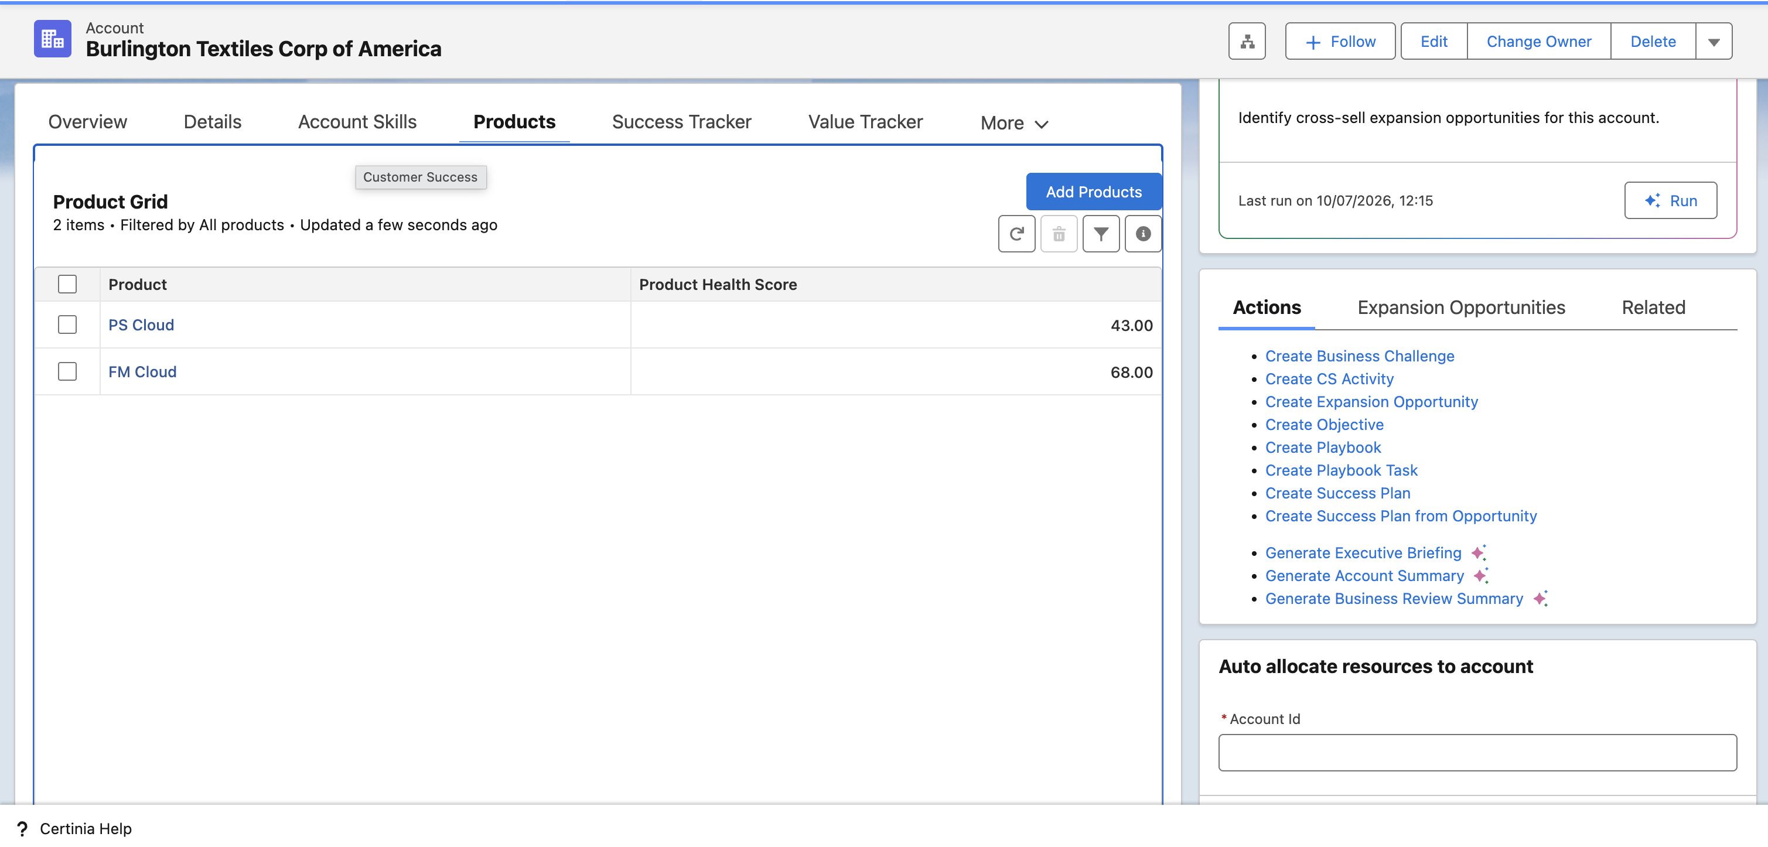Click the Edit button
This screenshot has width=1768, height=847.
[1433, 41]
